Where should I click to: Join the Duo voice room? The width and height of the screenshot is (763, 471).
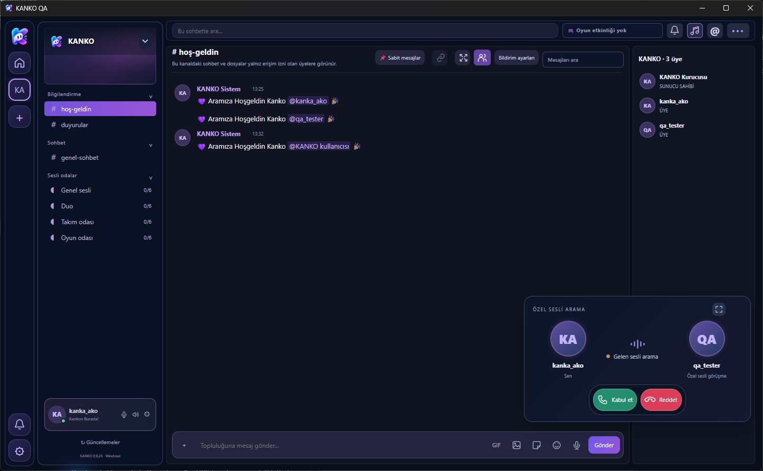coord(100,206)
